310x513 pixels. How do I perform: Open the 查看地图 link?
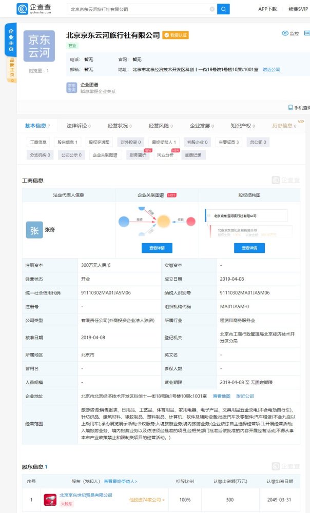222,396
